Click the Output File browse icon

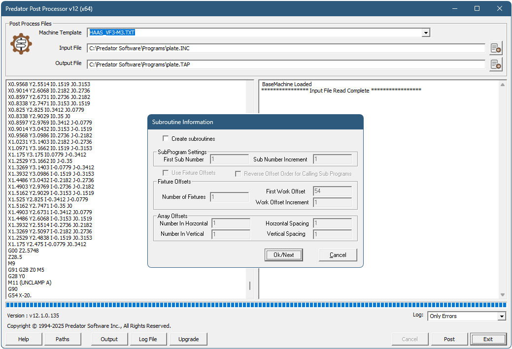(496, 64)
